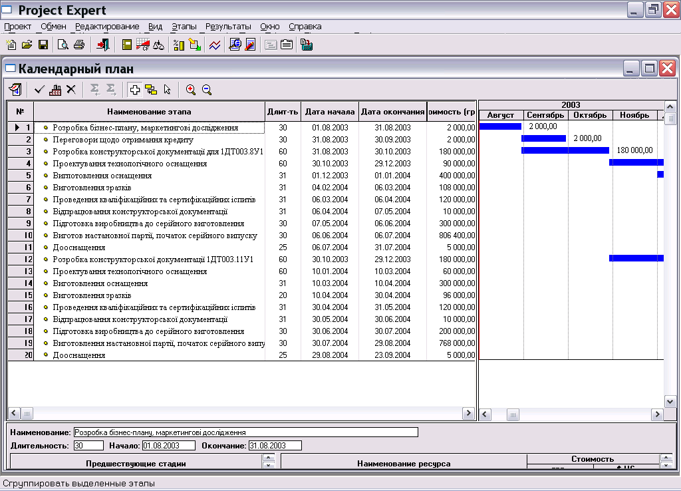Viewport: 681px width, 491px height.
Task: Click the folder card icon
Action: [287, 45]
